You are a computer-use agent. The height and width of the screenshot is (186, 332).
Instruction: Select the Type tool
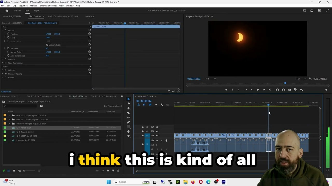(x=128, y=136)
